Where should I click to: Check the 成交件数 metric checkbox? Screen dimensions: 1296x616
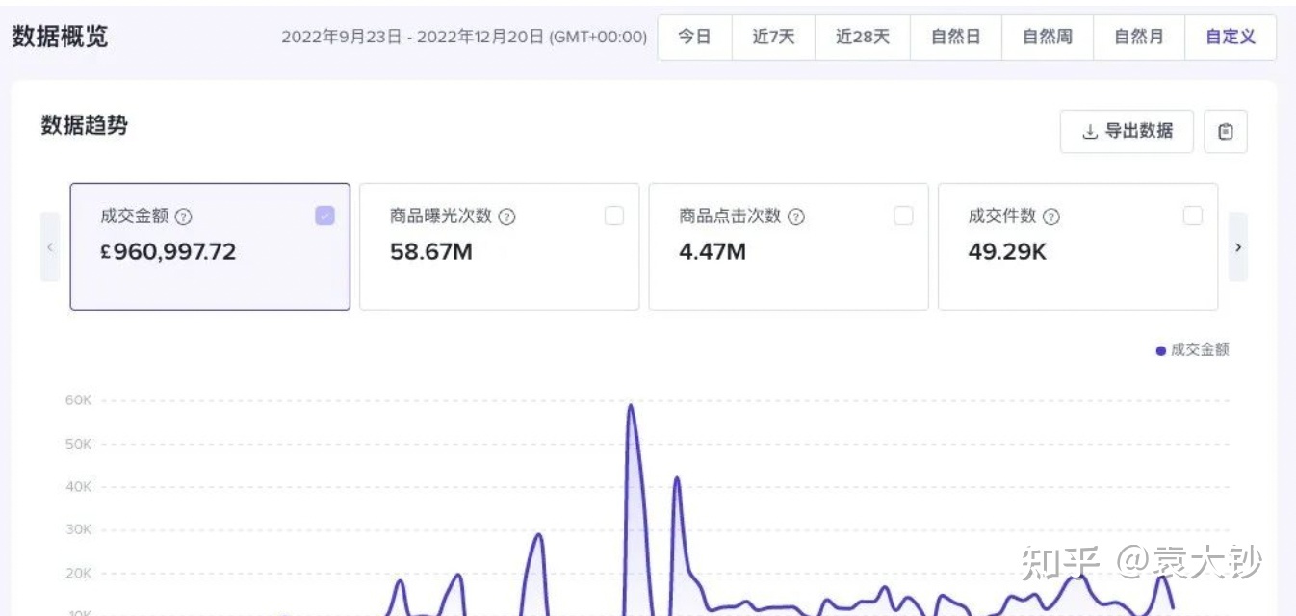(x=1193, y=216)
